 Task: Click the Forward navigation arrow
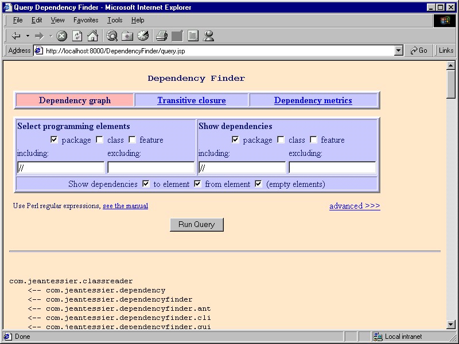[39, 36]
